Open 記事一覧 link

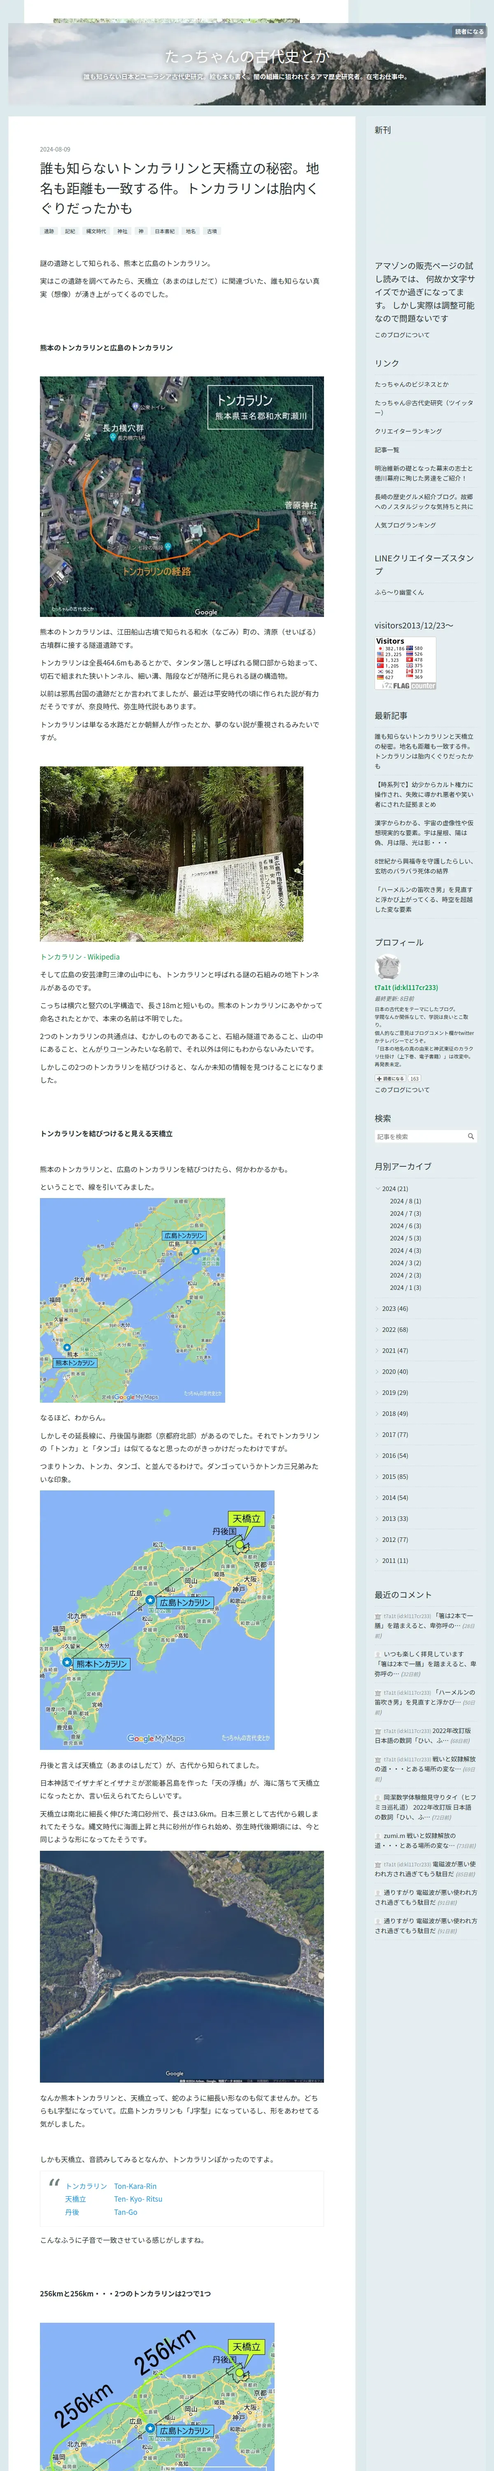pos(387,450)
